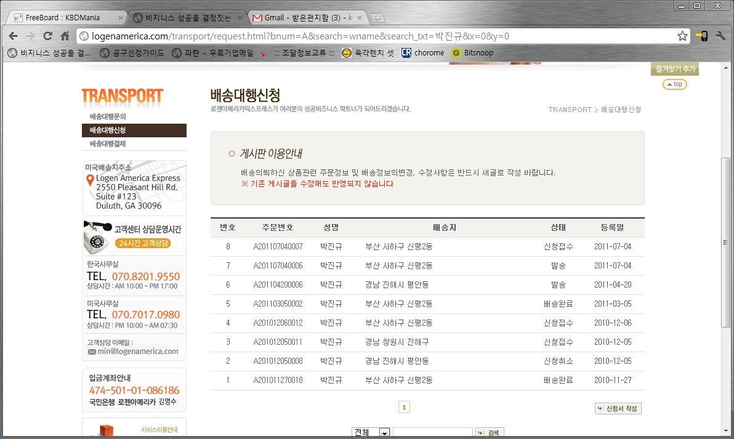
Task: Open order A201011270018
Action: pyautogui.click(x=278, y=380)
